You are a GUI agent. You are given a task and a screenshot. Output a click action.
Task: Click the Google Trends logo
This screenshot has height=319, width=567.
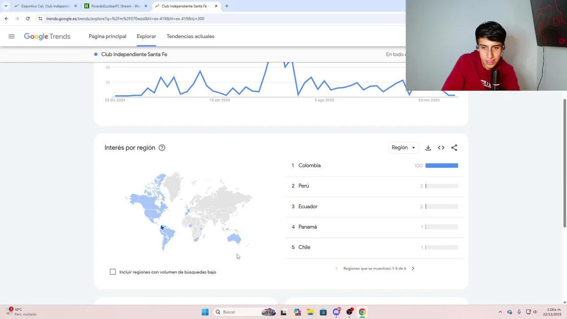47,36
